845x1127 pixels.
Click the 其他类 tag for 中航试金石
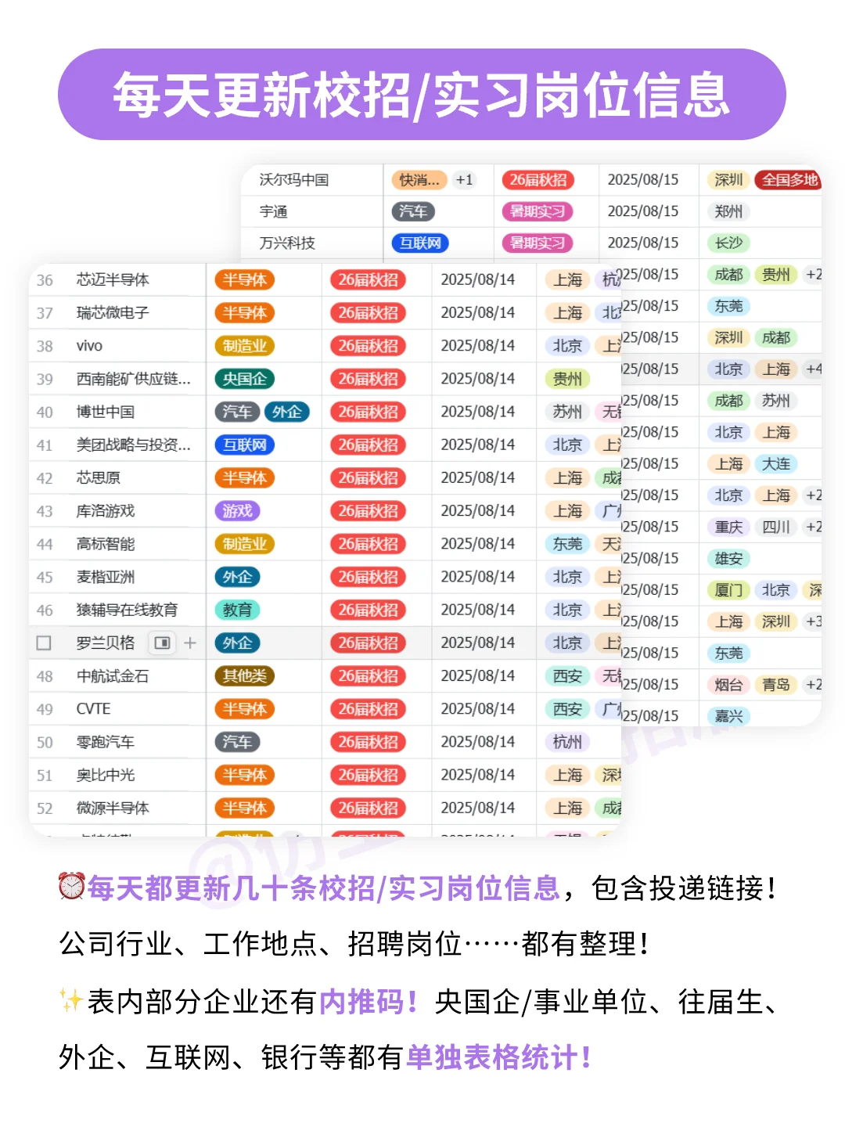(244, 676)
